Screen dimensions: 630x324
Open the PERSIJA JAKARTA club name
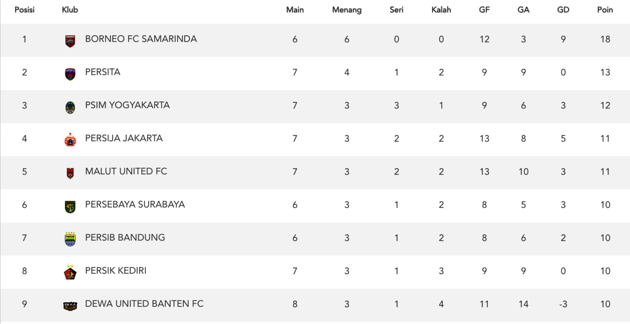pyautogui.click(x=124, y=138)
